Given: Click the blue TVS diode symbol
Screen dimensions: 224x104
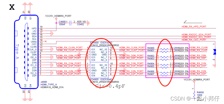Looking at the screenshot, I should click(215, 52).
